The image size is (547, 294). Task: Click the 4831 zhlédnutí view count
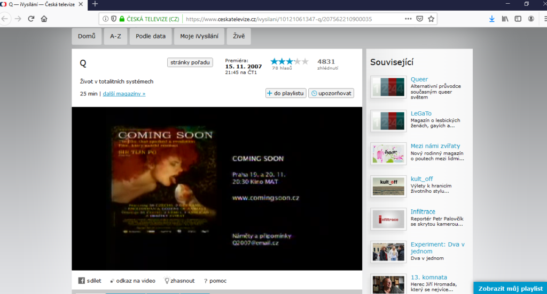click(x=327, y=64)
